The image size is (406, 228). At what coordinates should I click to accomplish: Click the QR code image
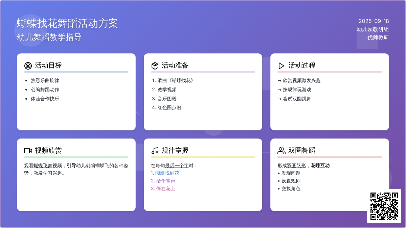pos(384,206)
